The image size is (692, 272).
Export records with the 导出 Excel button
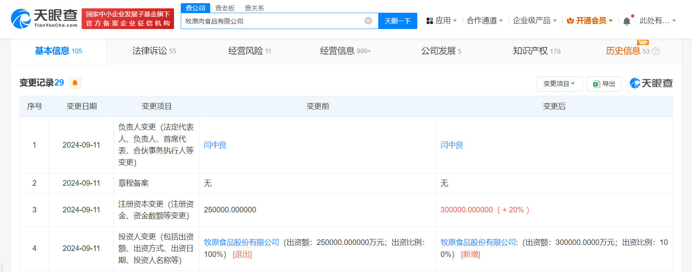[x=604, y=84]
